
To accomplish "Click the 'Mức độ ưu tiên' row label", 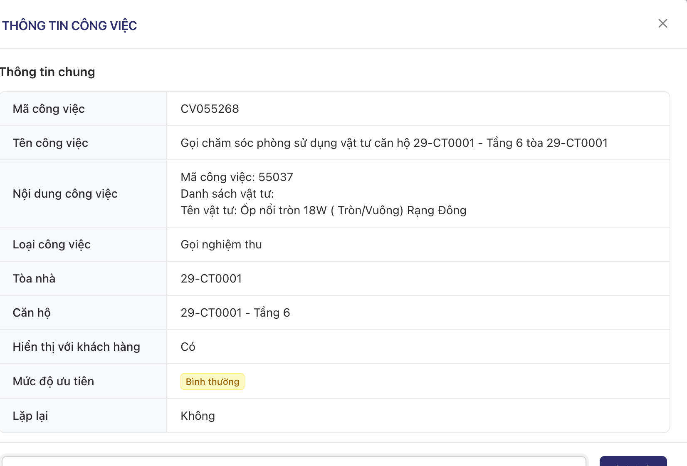I will (53, 382).
